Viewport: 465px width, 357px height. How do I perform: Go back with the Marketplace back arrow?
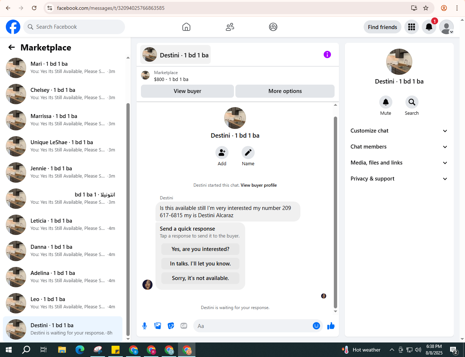click(12, 47)
